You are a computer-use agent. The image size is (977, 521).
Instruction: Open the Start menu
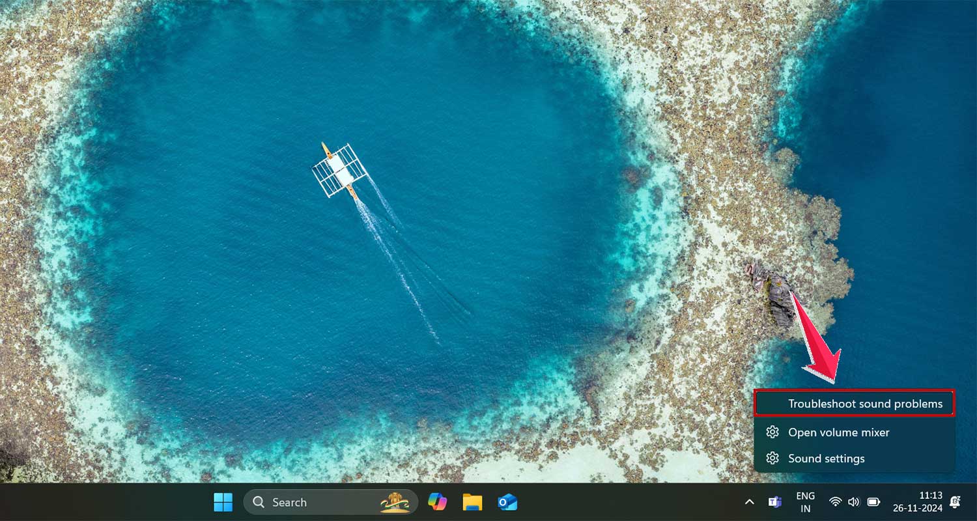(x=223, y=502)
